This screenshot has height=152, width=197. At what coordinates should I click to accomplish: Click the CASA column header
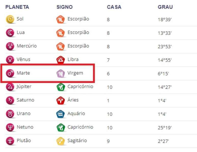[114, 7]
